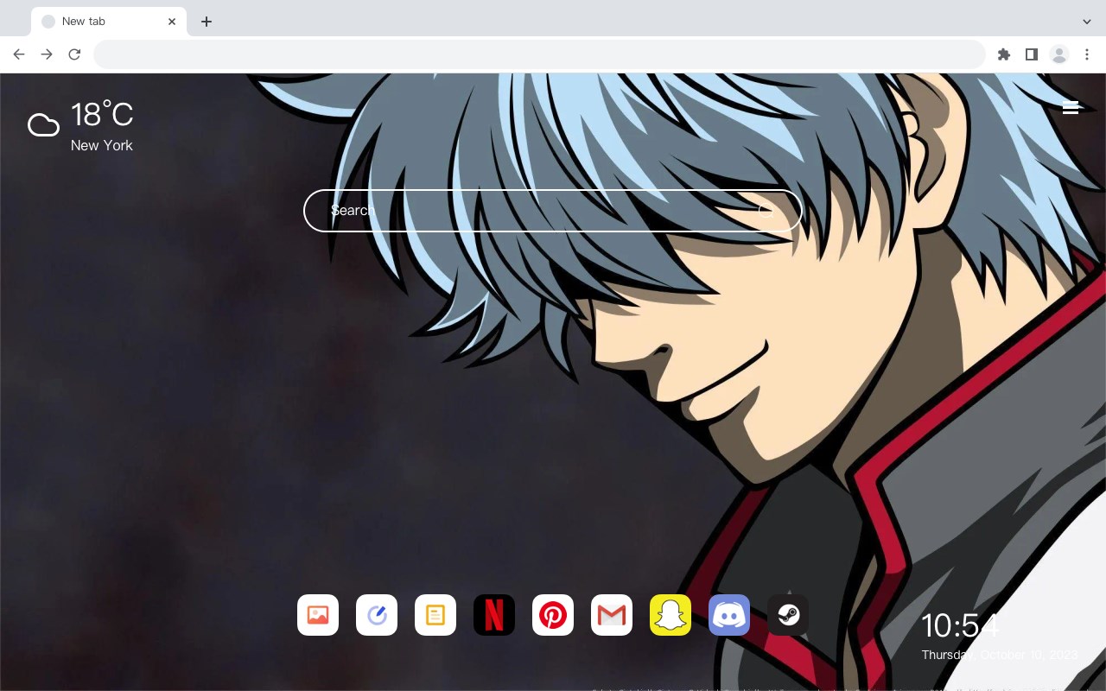The height and width of the screenshot is (691, 1106).
Task: Open the Steam shortcut
Action: (x=788, y=615)
